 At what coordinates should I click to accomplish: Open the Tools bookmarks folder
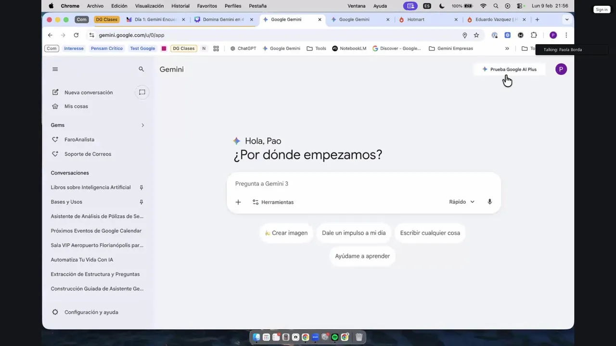click(316, 49)
